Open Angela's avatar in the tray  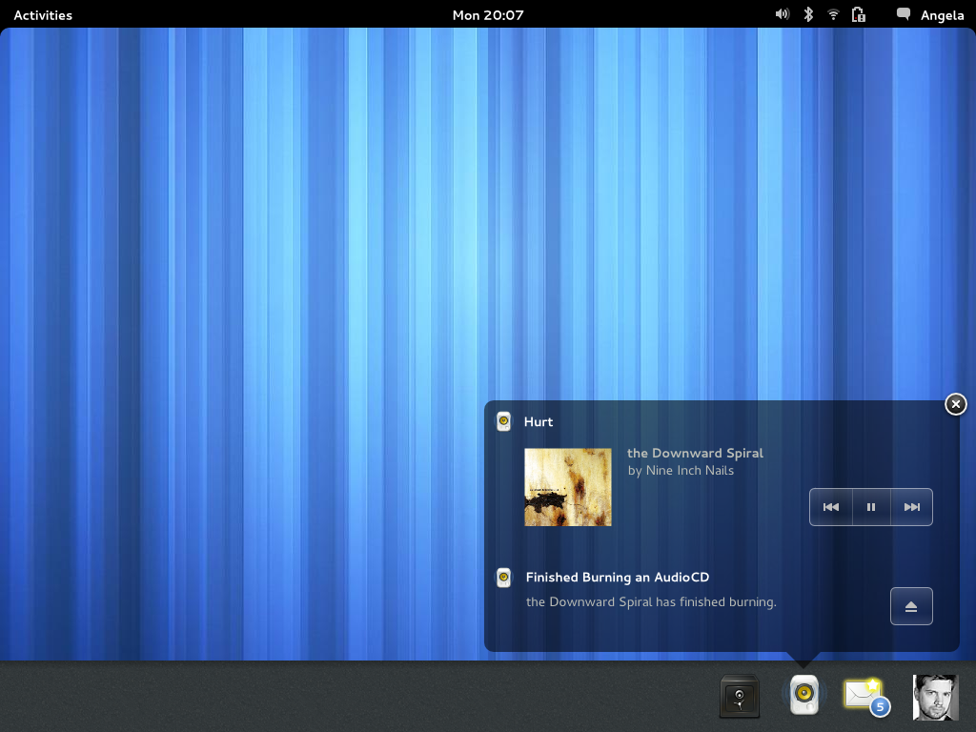point(935,697)
